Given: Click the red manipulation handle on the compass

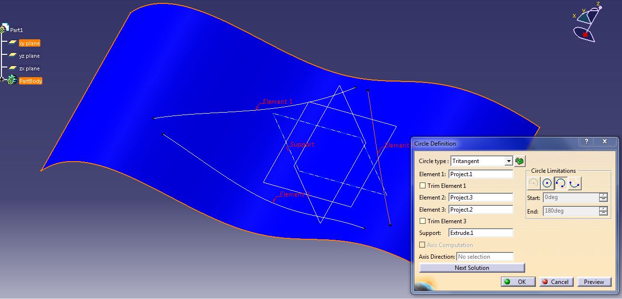Looking at the screenshot, I should (x=585, y=34).
